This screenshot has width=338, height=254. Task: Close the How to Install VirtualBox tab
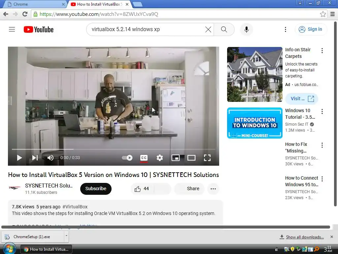127,4
